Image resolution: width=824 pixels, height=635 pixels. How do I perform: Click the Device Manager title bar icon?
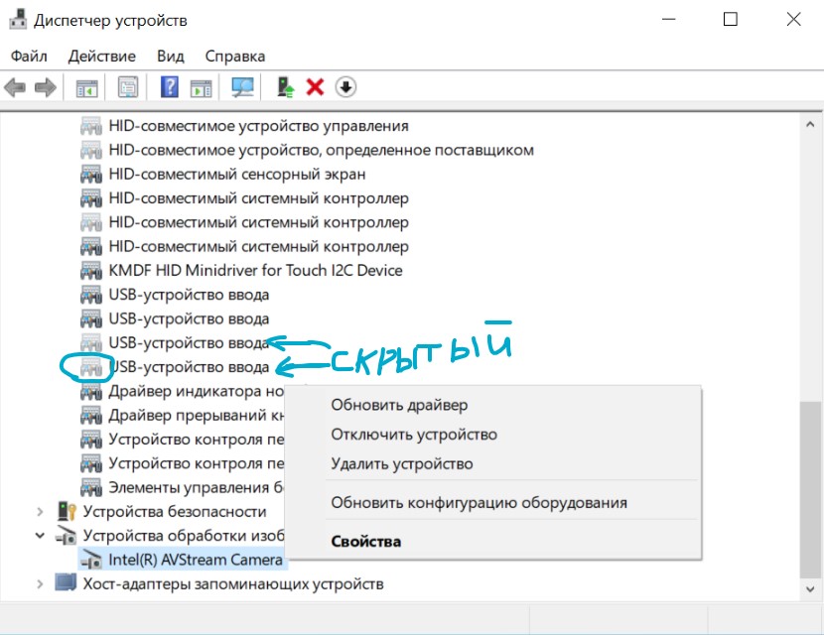pos(17,19)
